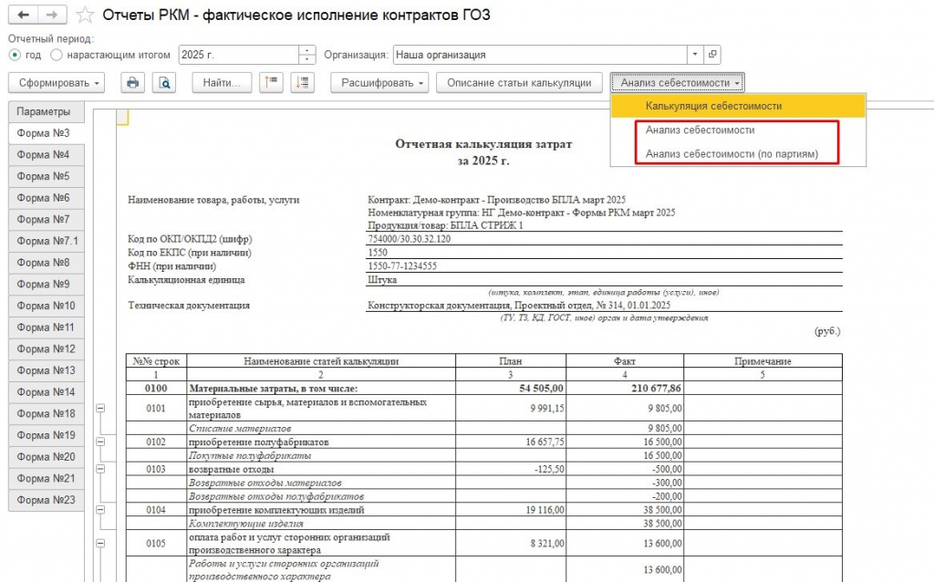Click the 'Описание статьи калькуляции' button
This screenshot has height=582, width=934.
519,83
